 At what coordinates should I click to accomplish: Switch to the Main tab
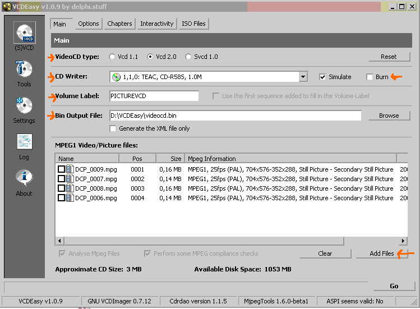(x=60, y=24)
